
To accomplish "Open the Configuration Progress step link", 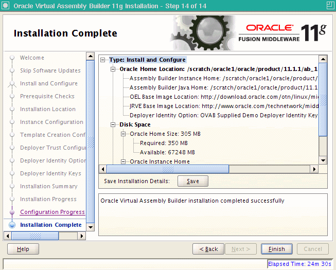I will pyautogui.click(x=52, y=212).
